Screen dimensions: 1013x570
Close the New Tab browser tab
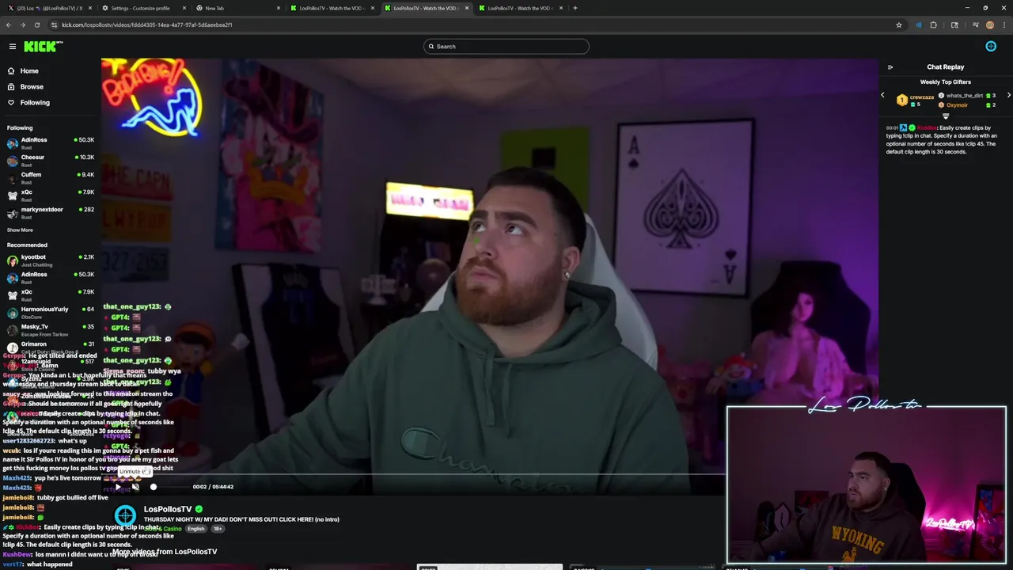[279, 8]
